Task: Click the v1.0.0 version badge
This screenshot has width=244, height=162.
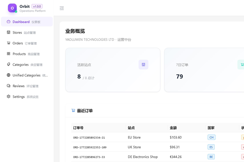Action: point(37,6)
